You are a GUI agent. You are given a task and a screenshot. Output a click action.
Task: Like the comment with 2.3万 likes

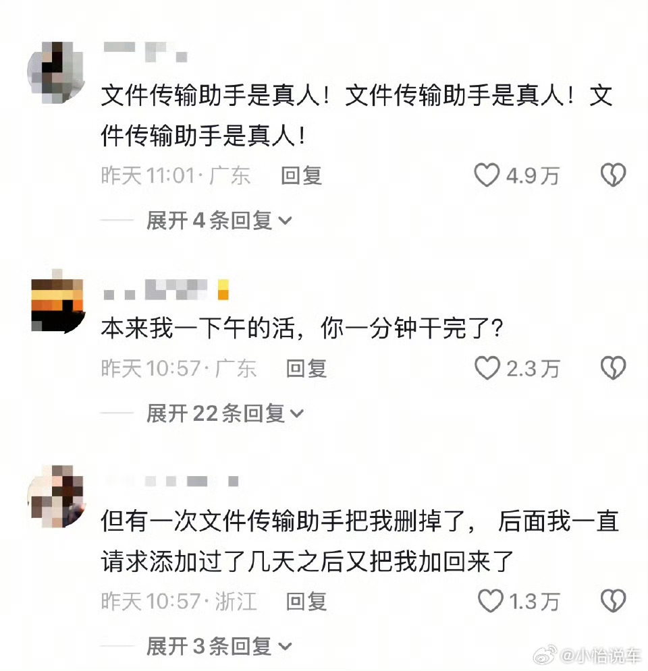click(x=487, y=368)
